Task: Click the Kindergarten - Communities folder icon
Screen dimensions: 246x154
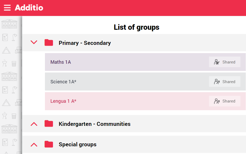Action: click(49, 123)
